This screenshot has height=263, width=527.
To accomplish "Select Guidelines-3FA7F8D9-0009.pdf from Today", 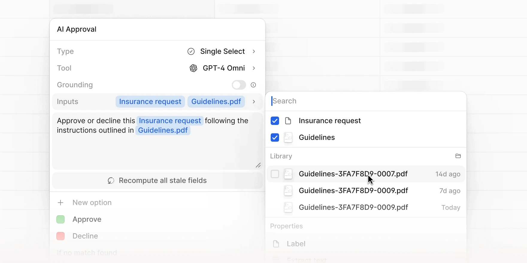I will (x=366, y=207).
